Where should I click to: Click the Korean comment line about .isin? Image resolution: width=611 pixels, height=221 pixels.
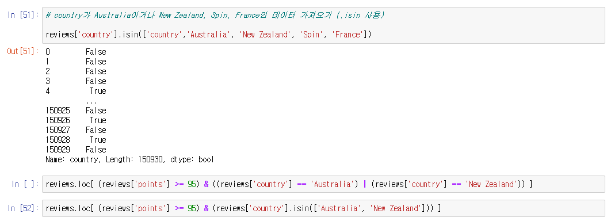pyautogui.click(x=215, y=15)
